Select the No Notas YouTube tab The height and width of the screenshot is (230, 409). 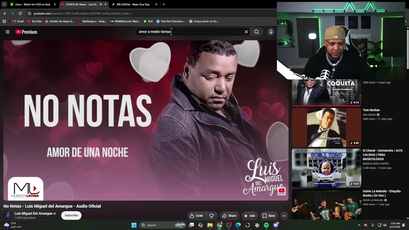point(84,4)
